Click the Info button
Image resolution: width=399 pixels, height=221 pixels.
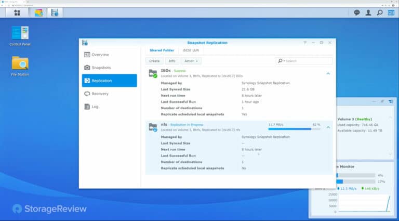172,61
